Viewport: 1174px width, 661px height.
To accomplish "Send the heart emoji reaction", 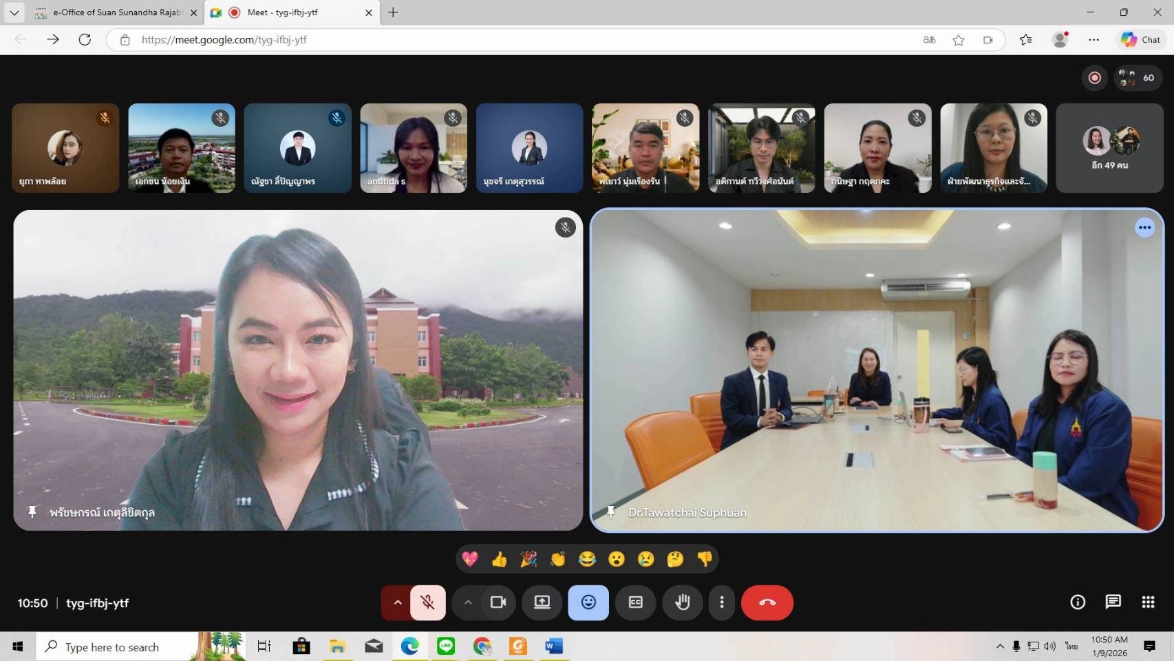I will (470, 559).
